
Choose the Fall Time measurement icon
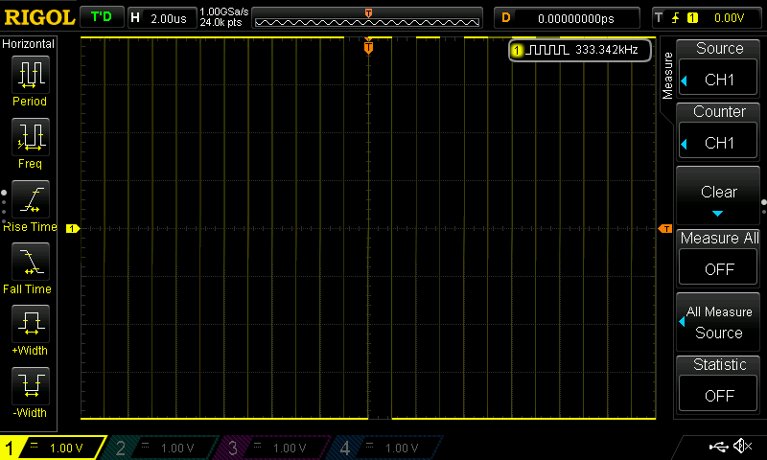(30, 261)
